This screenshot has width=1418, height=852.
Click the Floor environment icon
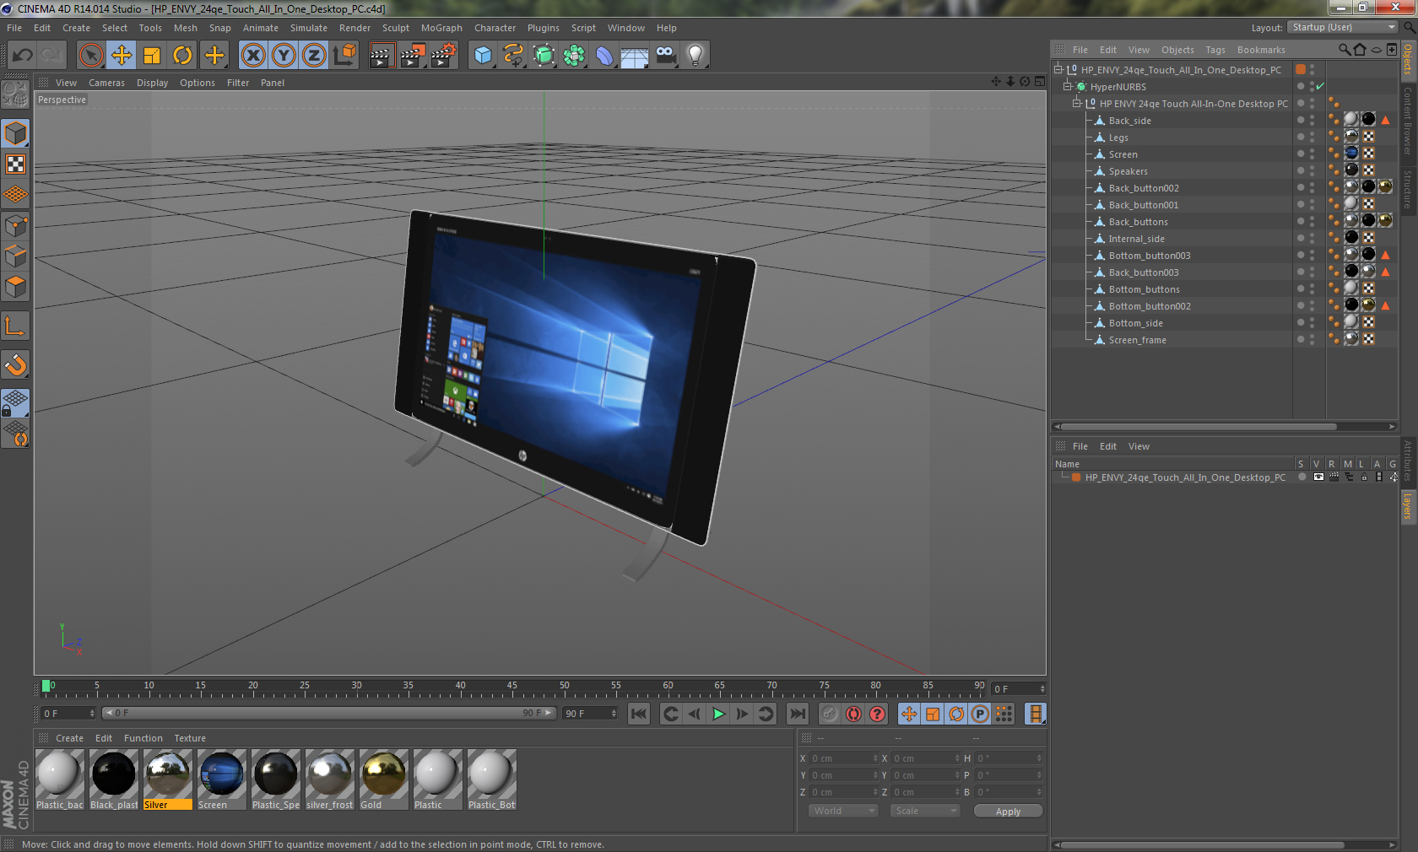pyautogui.click(x=635, y=56)
